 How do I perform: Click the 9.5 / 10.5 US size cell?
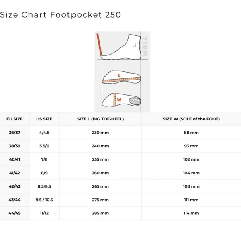[x=44, y=200]
